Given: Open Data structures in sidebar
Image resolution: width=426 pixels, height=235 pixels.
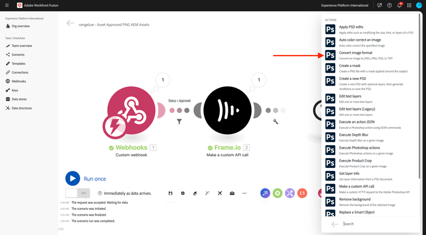Looking at the screenshot, I should [x=19, y=108].
